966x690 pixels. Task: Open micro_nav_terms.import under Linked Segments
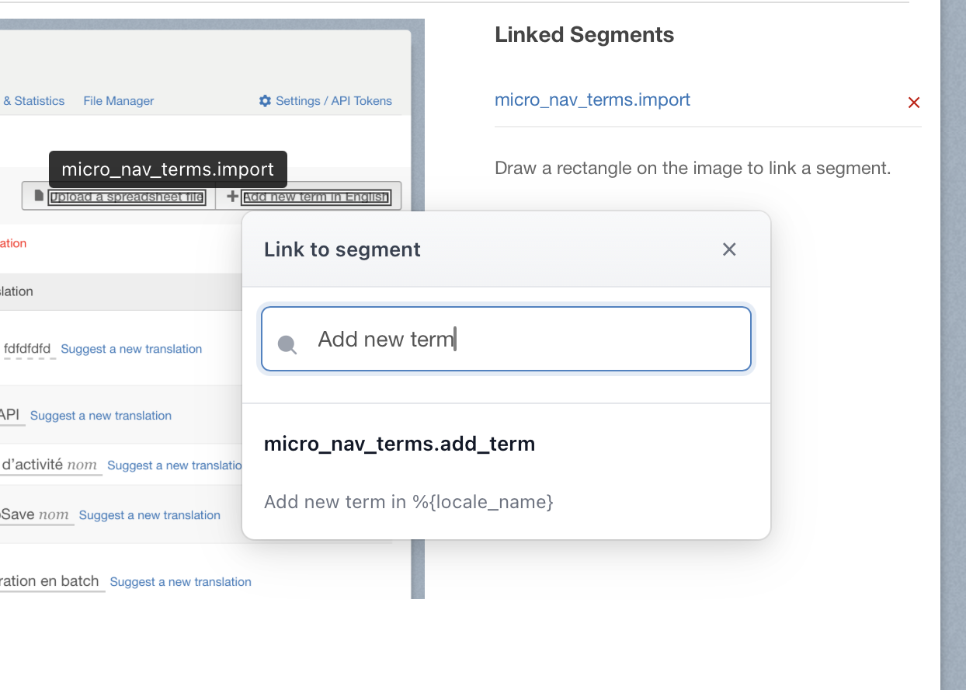pyautogui.click(x=592, y=100)
